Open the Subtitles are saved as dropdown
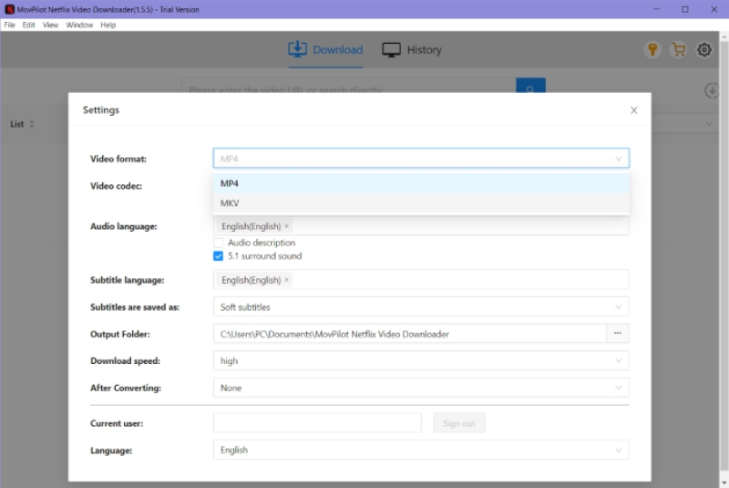The image size is (729, 488). point(421,306)
